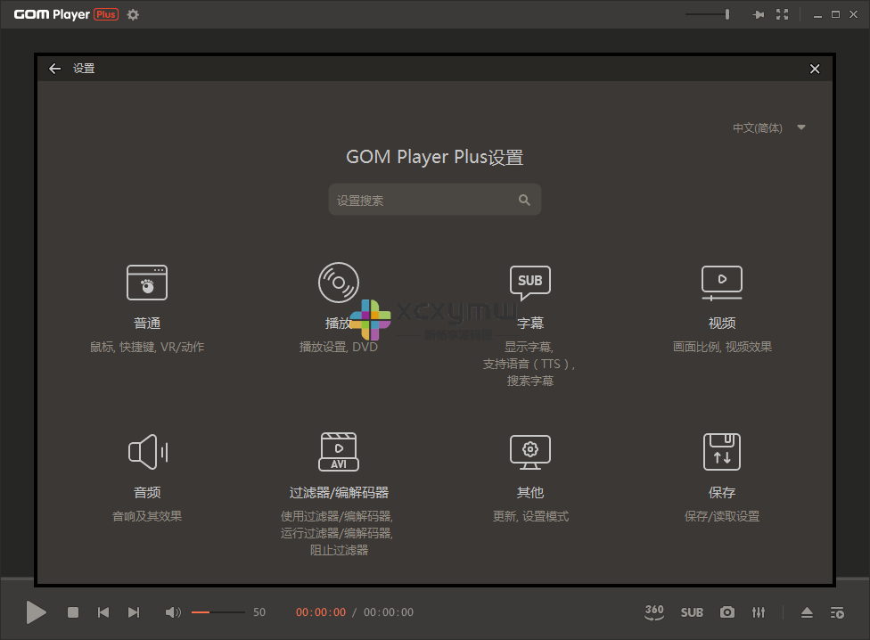Open the 播放 (Playback) settings section
The width and height of the screenshot is (870, 640).
click(x=339, y=294)
